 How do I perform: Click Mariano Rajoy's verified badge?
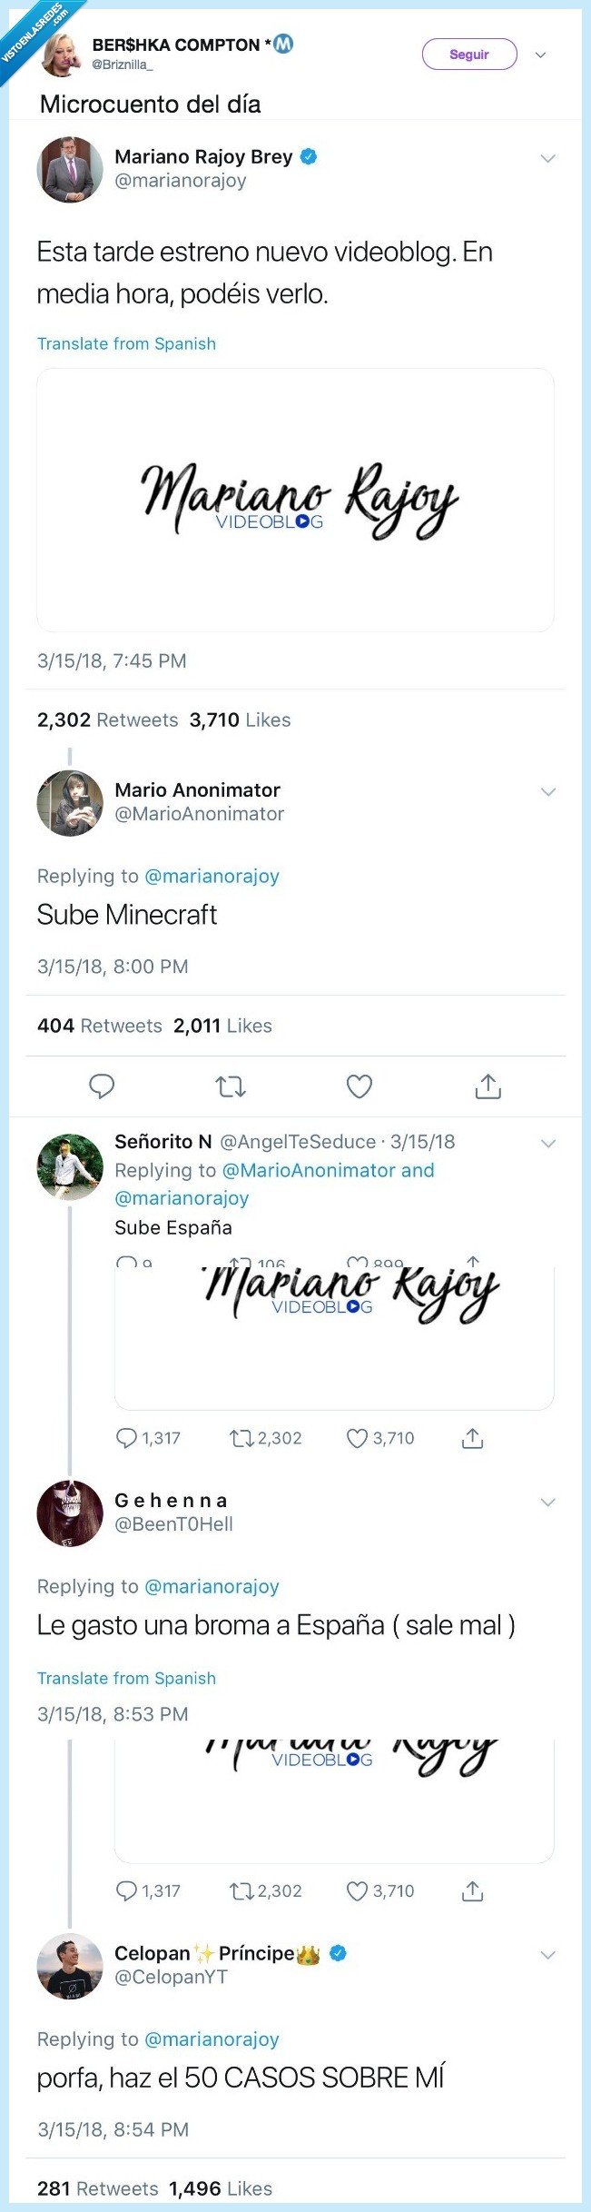click(x=309, y=156)
